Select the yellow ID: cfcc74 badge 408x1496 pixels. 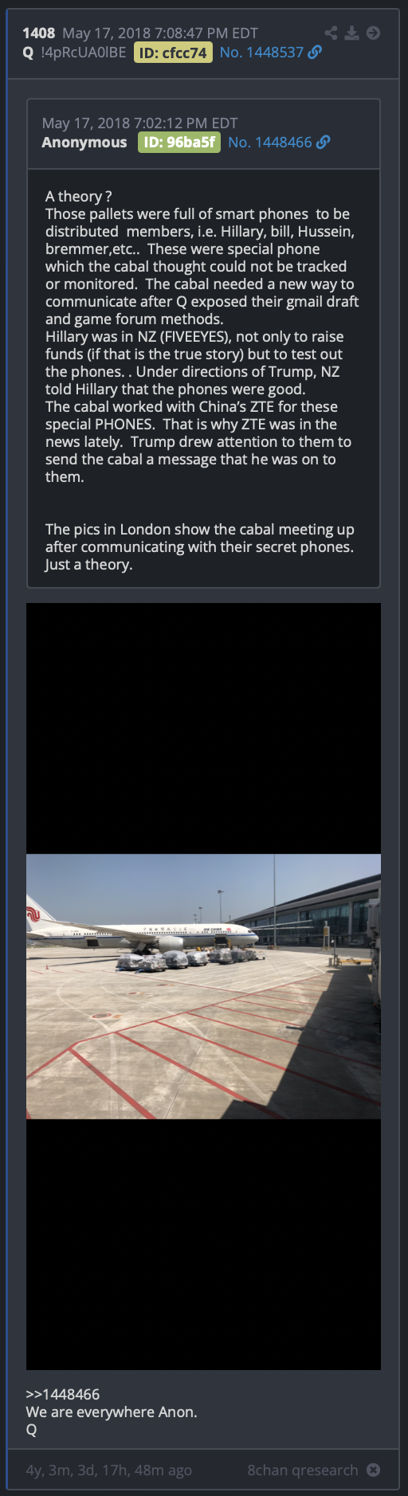click(x=173, y=53)
